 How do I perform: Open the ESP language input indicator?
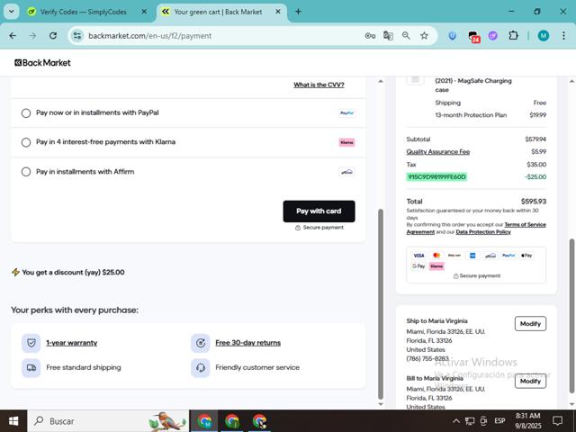click(499, 421)
